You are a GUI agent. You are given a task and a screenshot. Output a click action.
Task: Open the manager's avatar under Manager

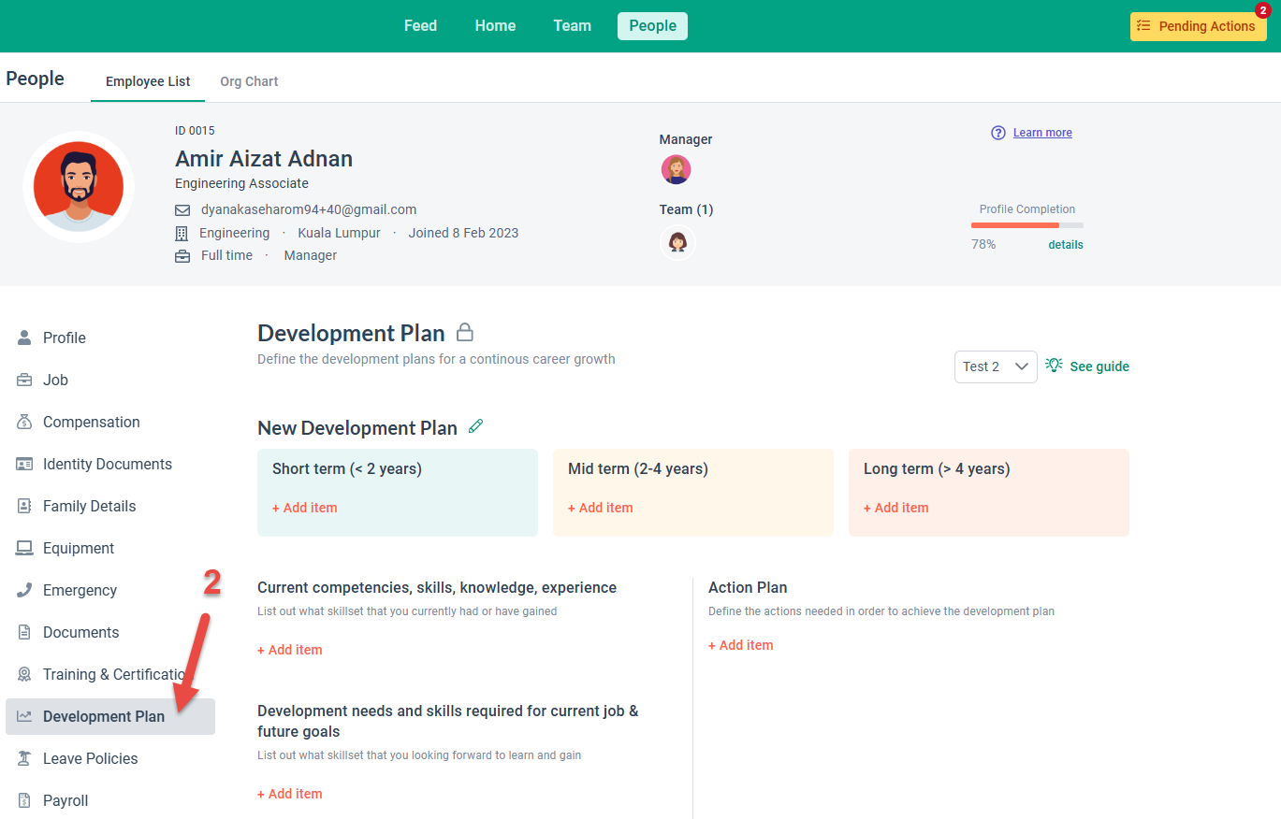(x=676, y=169)
